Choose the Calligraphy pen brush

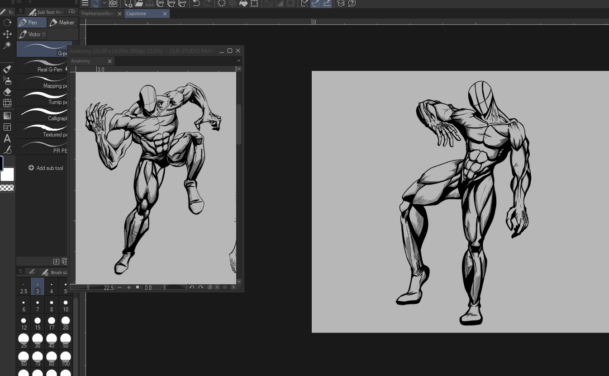point(42,114)
